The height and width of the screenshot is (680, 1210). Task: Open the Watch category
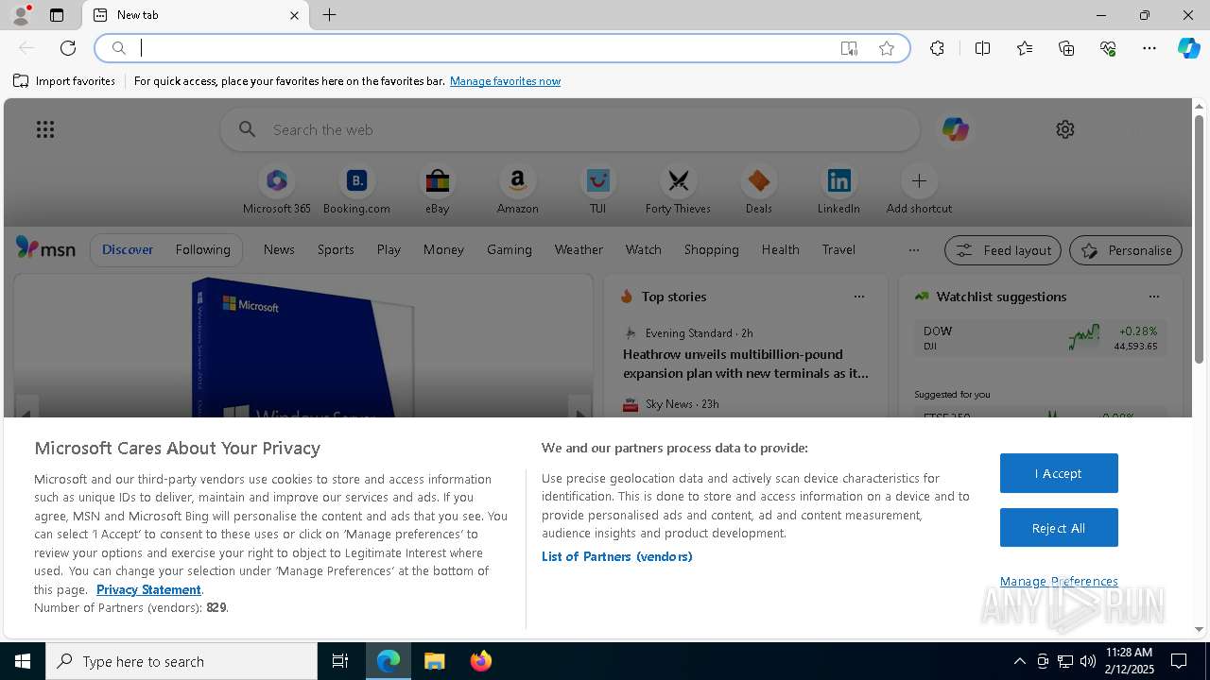click(644, 249)
